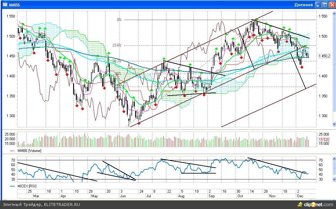Maximize the ММВБ chart window
Image resolution: width=336 pixels, height=209 pixels.
(325, 5)
